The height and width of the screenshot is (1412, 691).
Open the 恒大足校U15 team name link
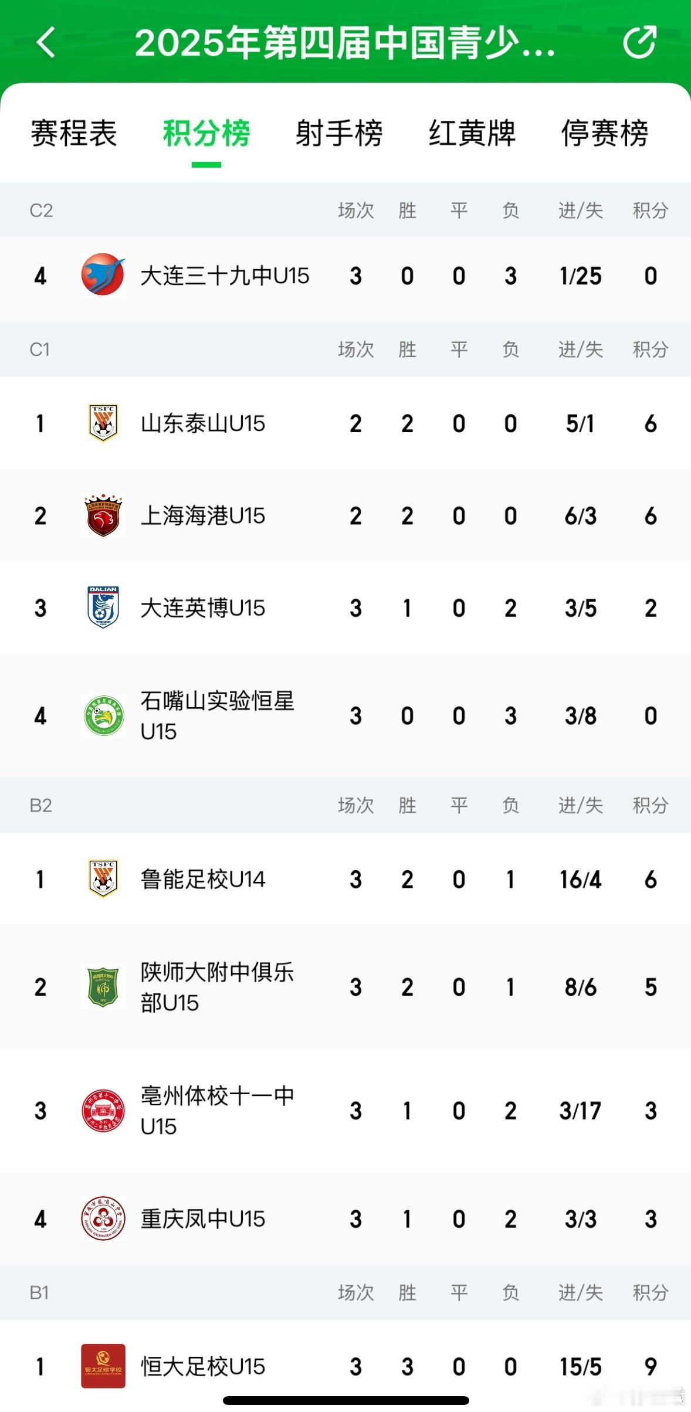203,1366
